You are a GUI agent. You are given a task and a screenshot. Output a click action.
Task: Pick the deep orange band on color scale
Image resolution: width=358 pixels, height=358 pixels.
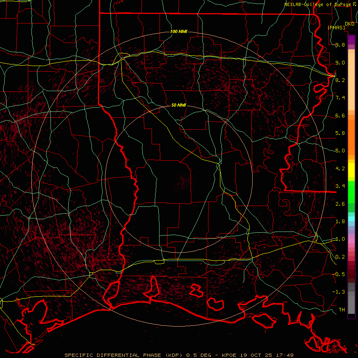pos(351,137)
